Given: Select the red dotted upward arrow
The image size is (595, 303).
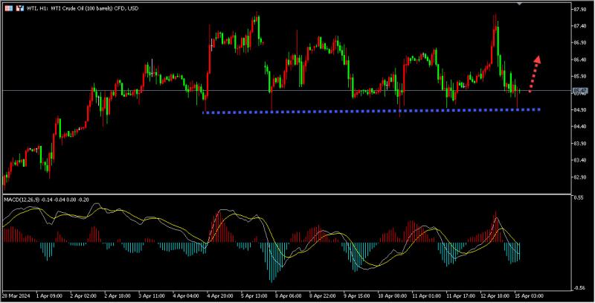Looking at the screenshot, I should click(534, 73).
